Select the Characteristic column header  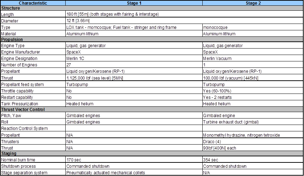[33, 3]
